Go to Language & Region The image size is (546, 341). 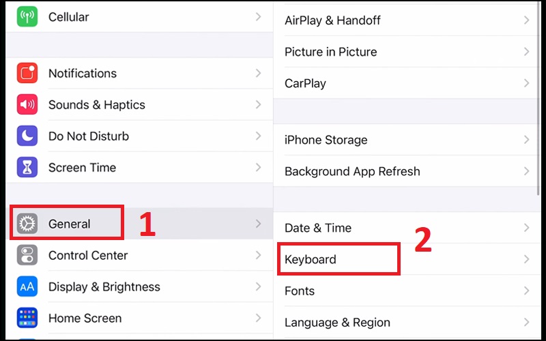pyautogui.click(x=337, y=323)
